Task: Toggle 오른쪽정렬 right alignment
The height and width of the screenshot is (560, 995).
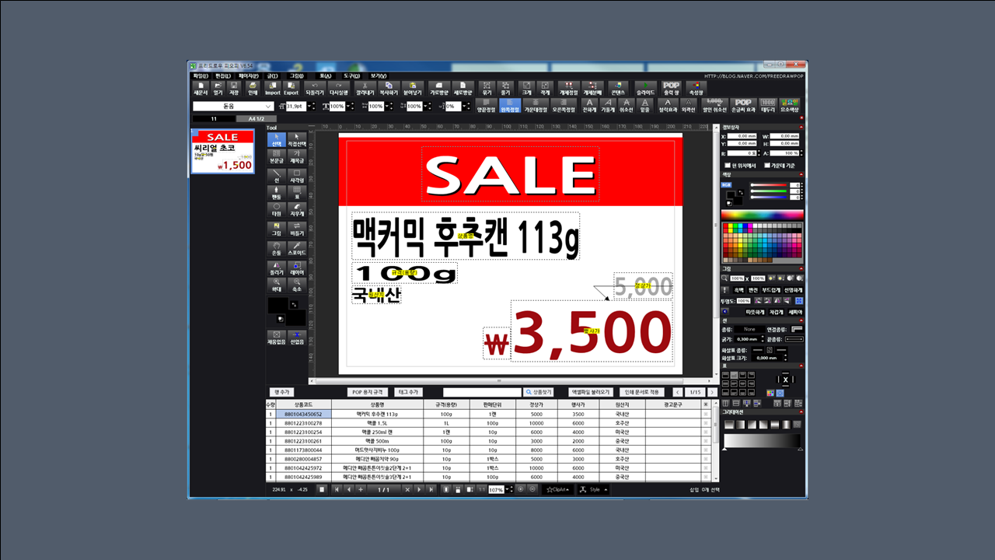Action: click(564, 105)
